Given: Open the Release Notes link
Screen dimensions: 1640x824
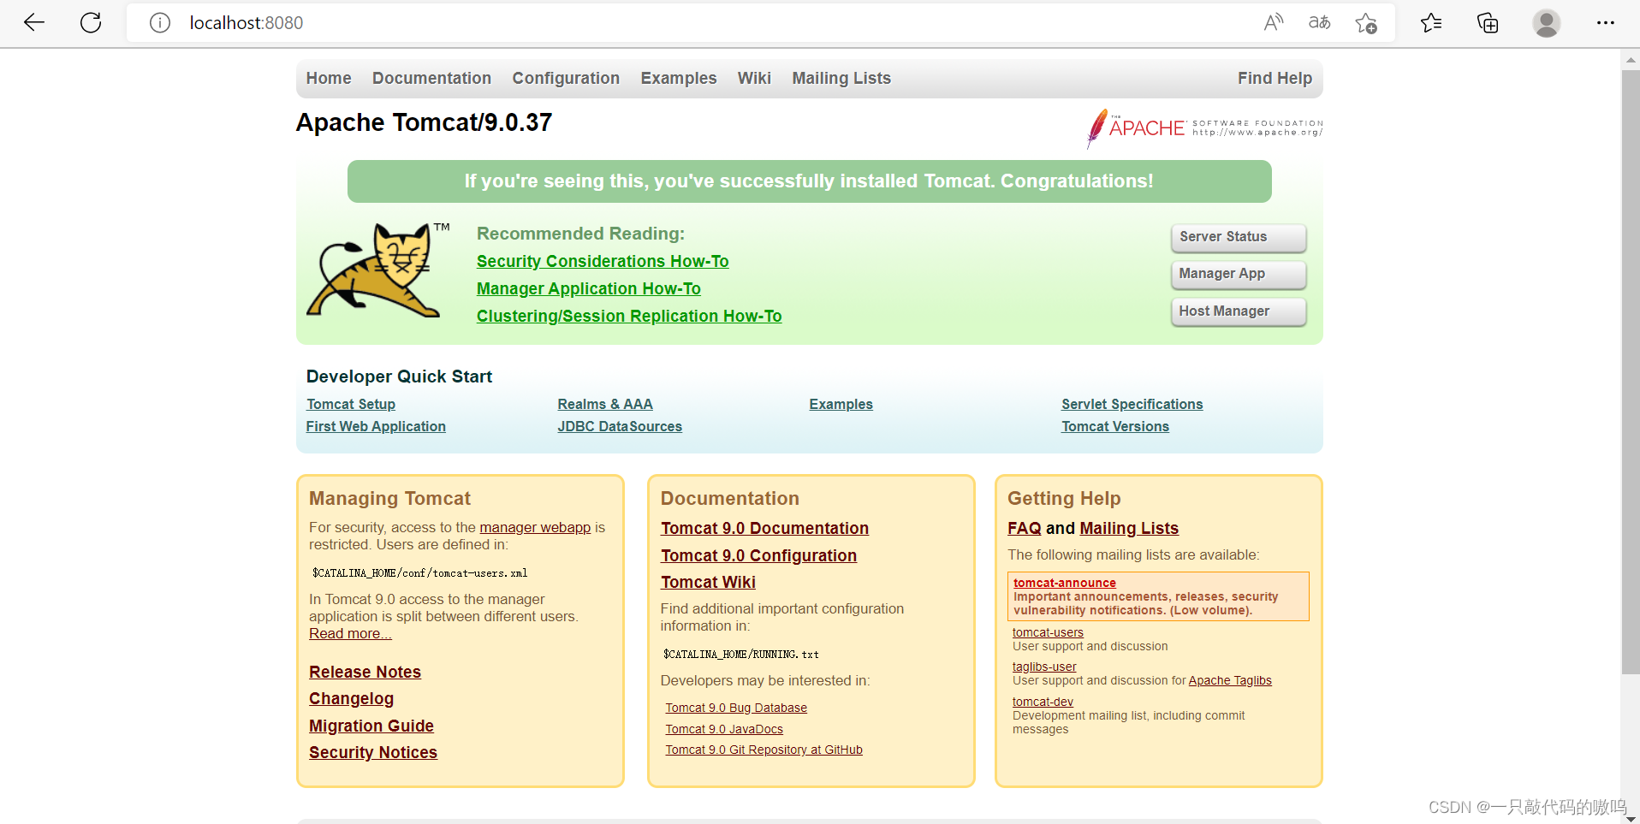Looking at the screenshot, I should click(x=365, y=673).
